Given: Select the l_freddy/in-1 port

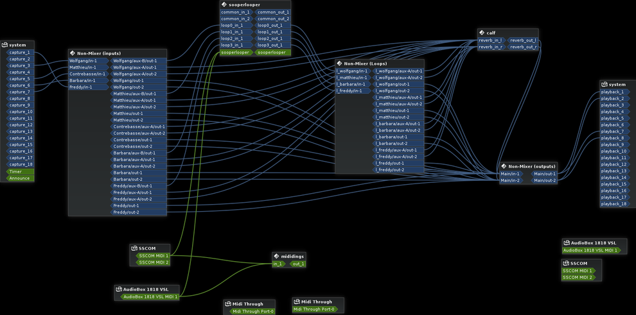Looking at the screenshot, I should coord(349,91).
